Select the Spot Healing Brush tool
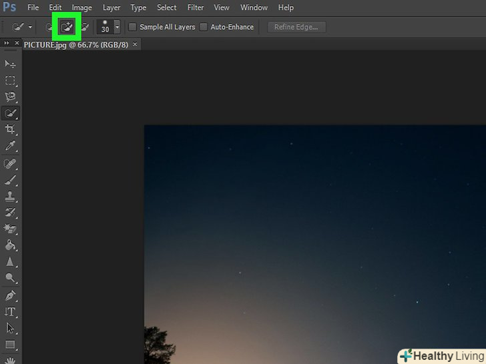486x364 pixels. 10,163
